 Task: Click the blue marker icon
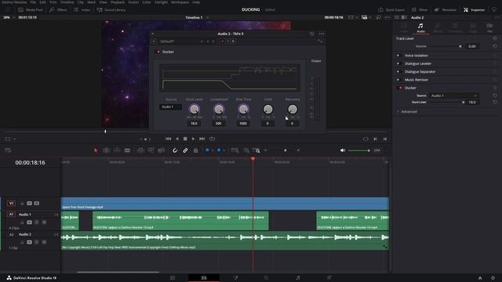click(219, 150)
